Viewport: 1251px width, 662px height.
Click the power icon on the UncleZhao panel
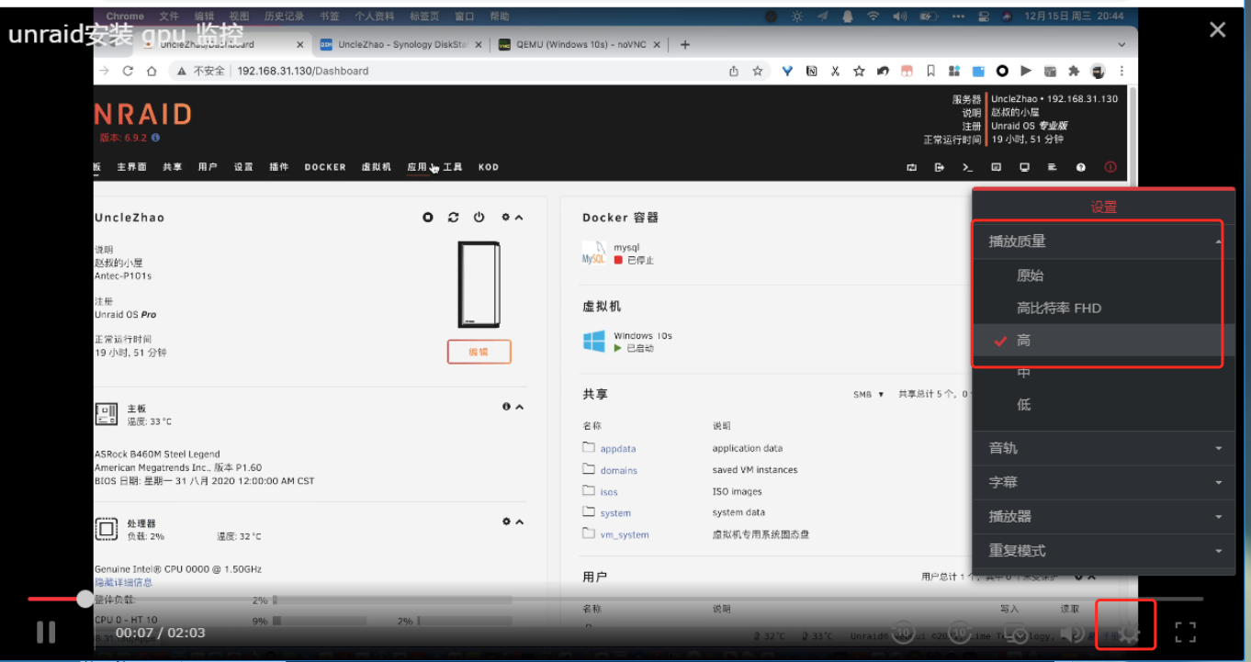pos(479,217)
